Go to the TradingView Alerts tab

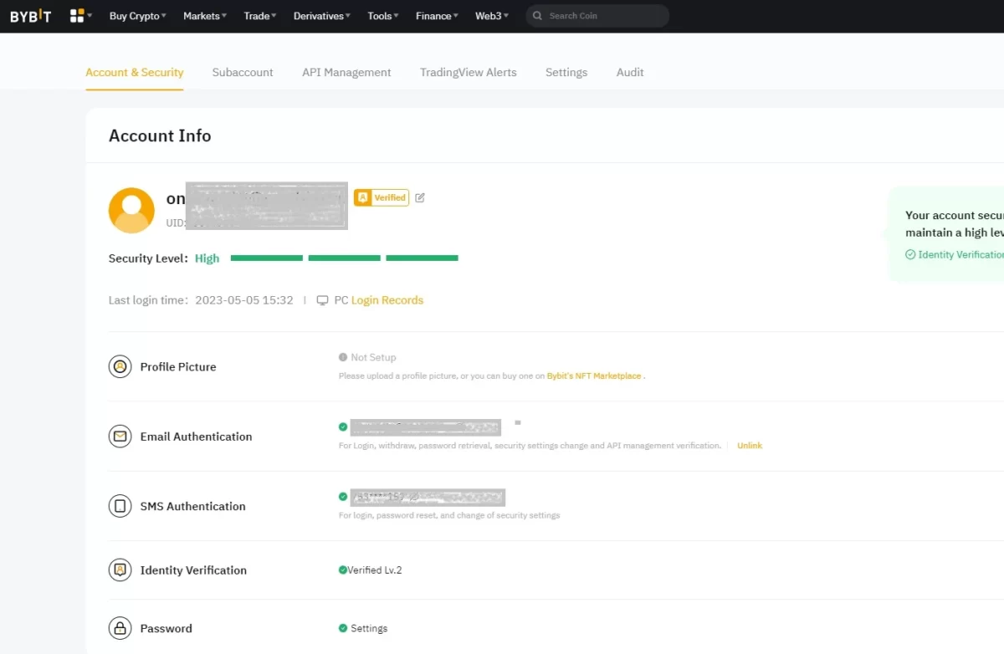[x=468, y=73]
